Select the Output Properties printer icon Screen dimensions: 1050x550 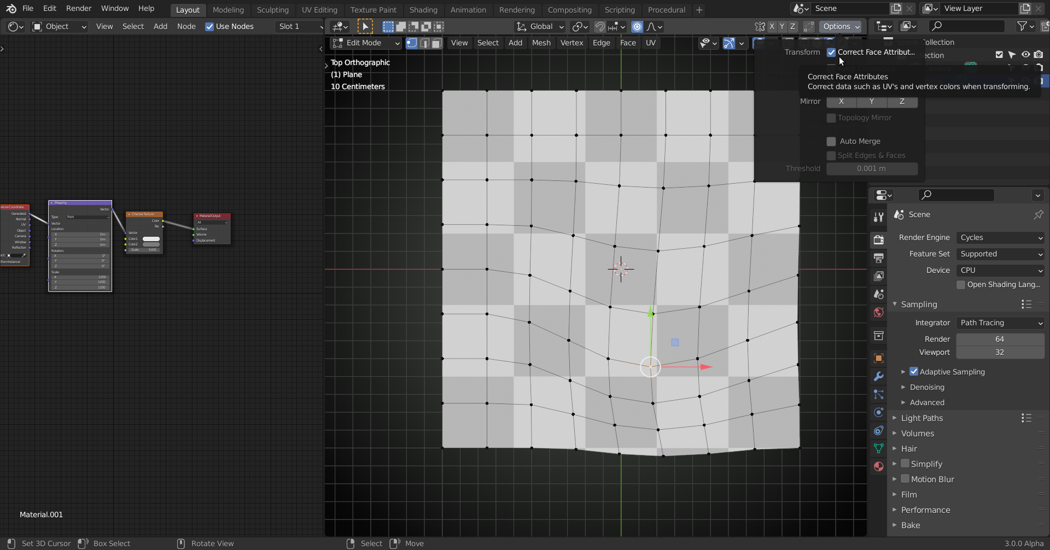878,258
